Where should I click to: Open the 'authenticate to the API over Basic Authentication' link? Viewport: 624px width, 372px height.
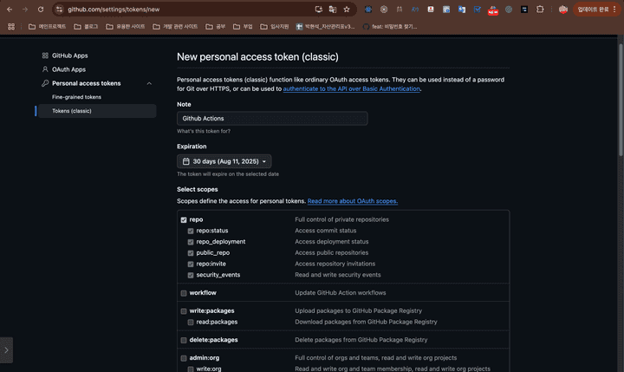[351, 88]
